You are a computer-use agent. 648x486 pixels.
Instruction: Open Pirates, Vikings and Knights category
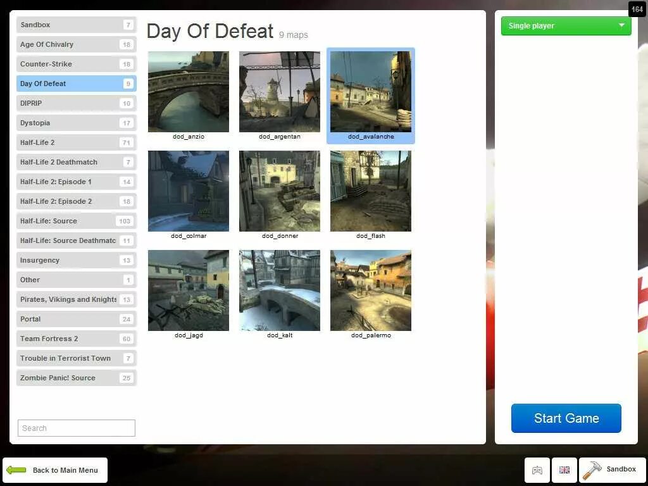(77, 299)
